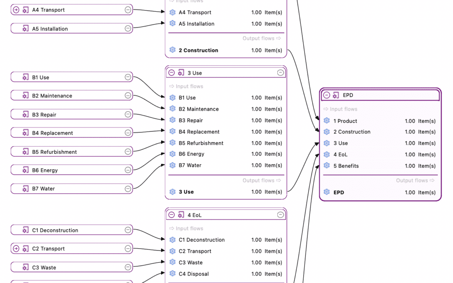Click the gear icon beside B6 Energy flow
Screen dimensions: 453x283
click(172, 154)
